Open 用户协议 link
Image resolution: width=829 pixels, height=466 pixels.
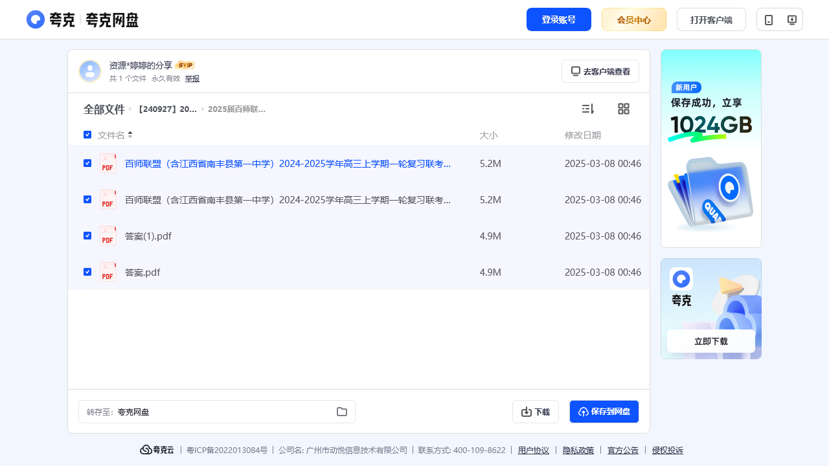[534, 450]
